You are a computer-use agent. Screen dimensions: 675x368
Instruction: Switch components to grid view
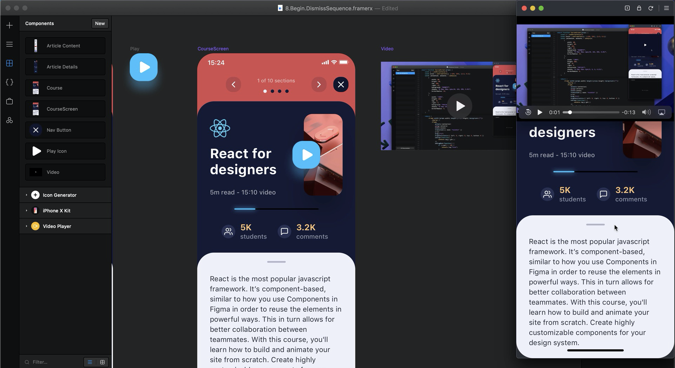click(102, 362)
